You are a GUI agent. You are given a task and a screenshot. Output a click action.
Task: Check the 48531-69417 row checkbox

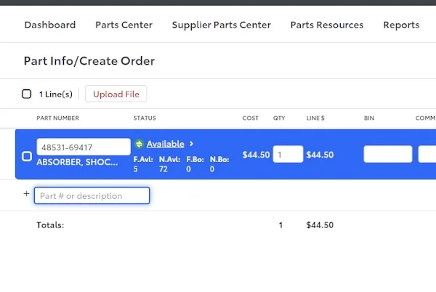point(27,156)
